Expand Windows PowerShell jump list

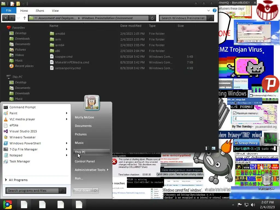(x=67, y=143)
